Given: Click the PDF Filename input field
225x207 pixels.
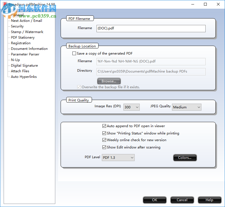Looking at the screenshot, I should coord(151,29).
